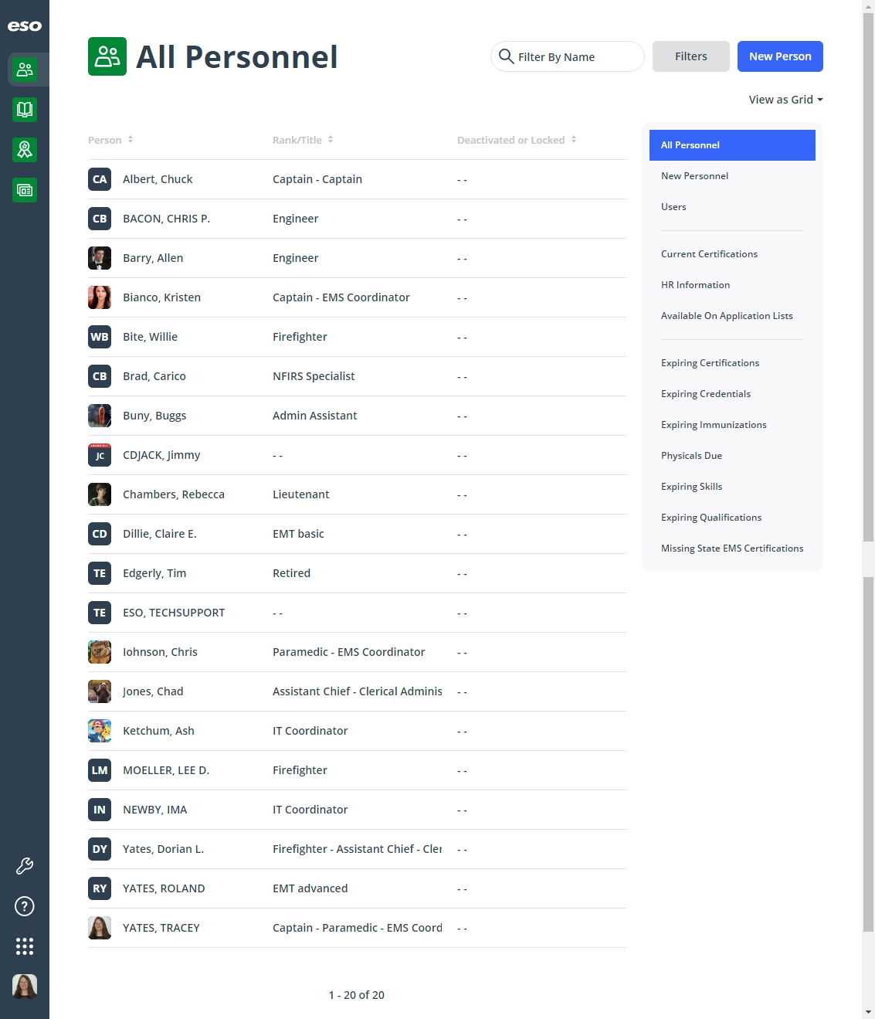Select Current Certifications list
Image resolution: width=875 pixels, height=1019 pixels.
click(732, 254)
